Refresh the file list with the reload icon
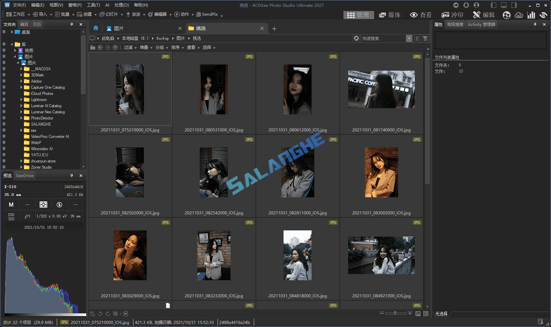551x327 pixels. [x=356, y=38]
